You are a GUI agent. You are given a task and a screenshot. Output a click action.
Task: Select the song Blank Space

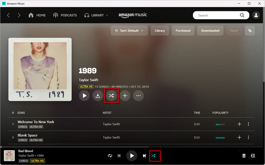point(27,135)
